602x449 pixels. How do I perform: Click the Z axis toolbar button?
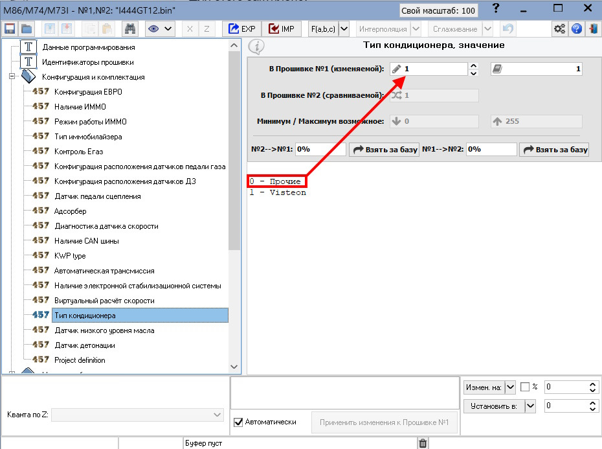(206, 29)
